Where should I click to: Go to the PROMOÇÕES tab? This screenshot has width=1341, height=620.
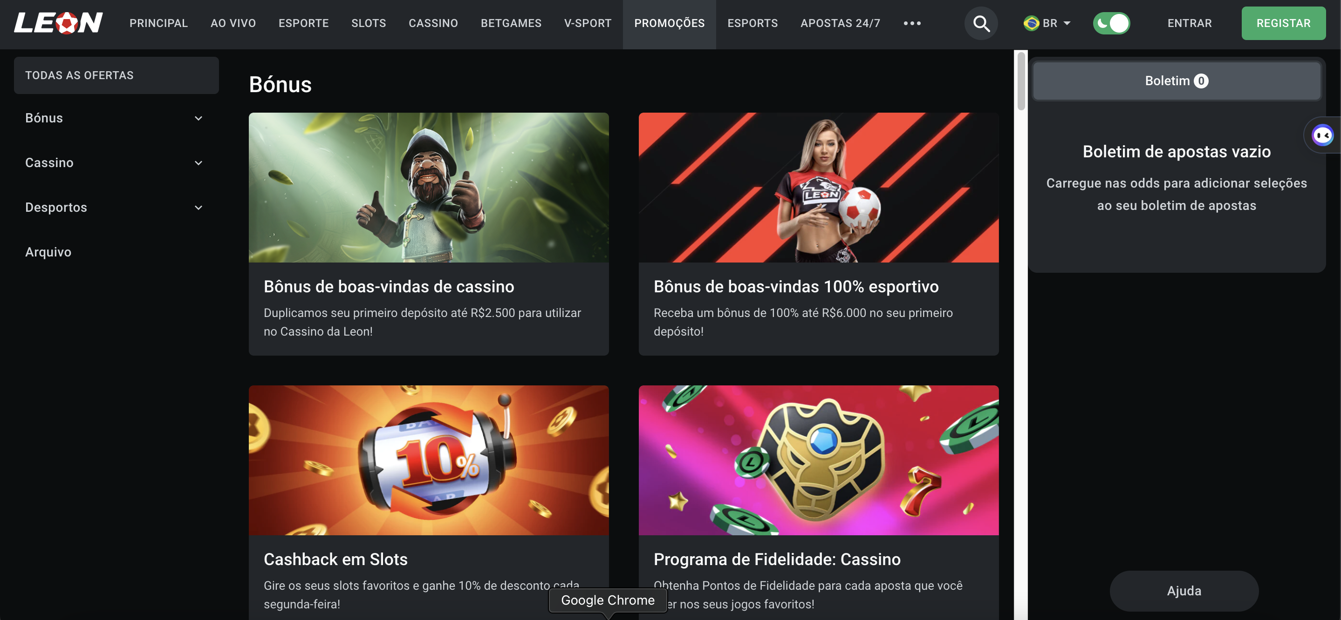pos(669,23)
